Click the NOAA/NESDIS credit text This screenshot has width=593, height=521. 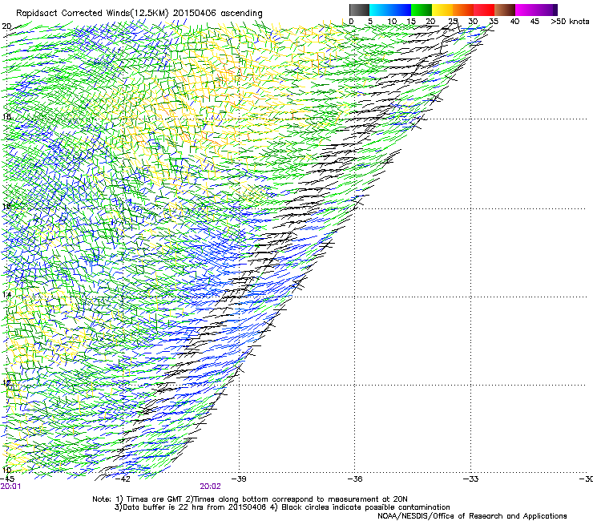click(x=472, y=516)
